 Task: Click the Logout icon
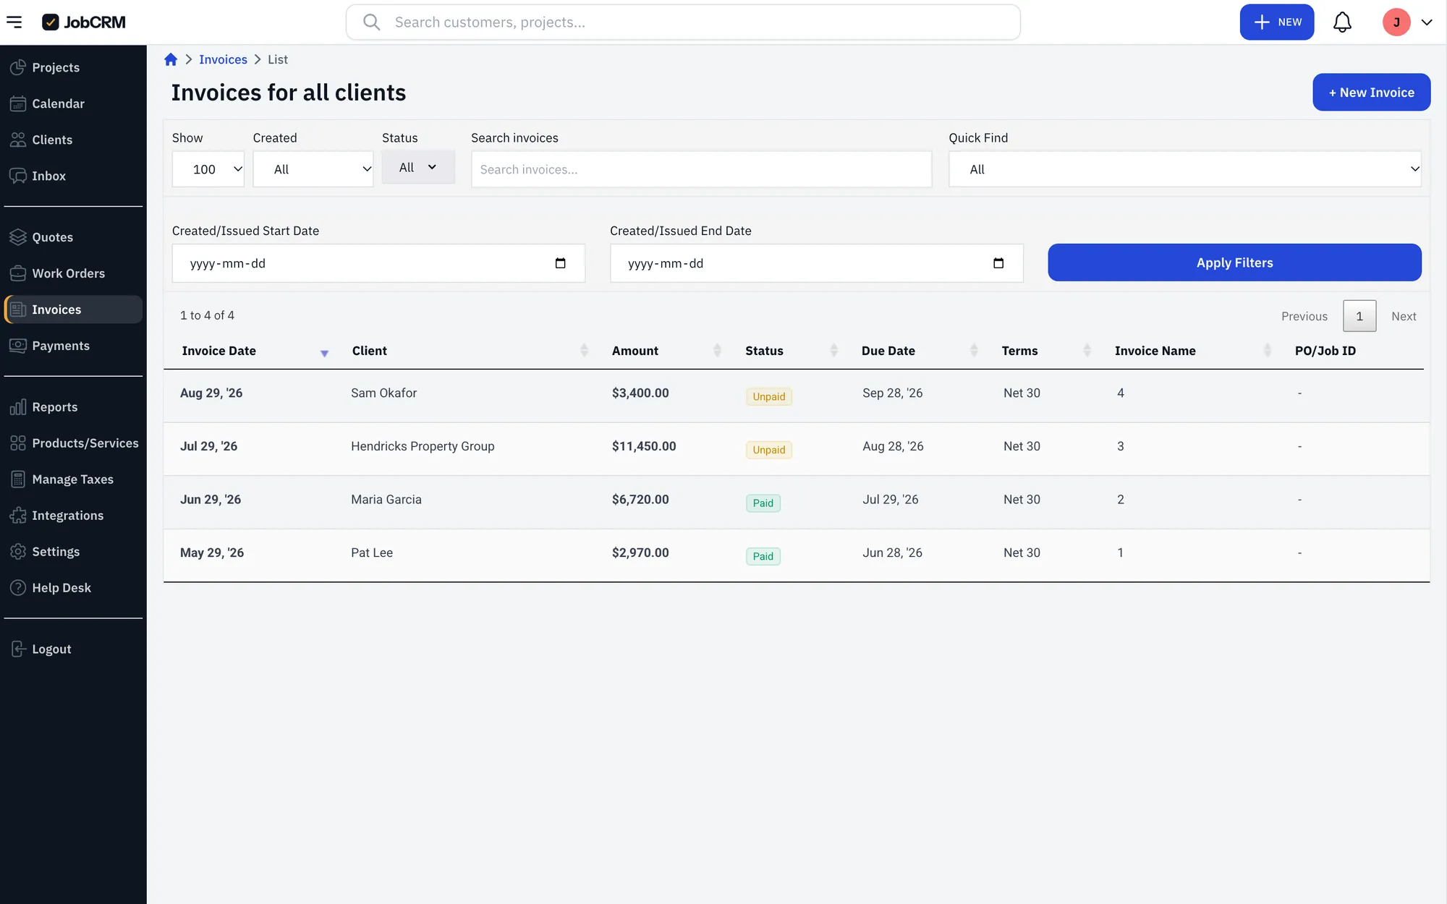click(18, 649)
